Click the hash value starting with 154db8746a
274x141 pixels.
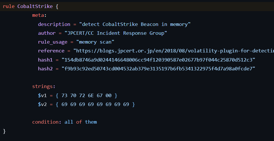click(x=158, y=60)
